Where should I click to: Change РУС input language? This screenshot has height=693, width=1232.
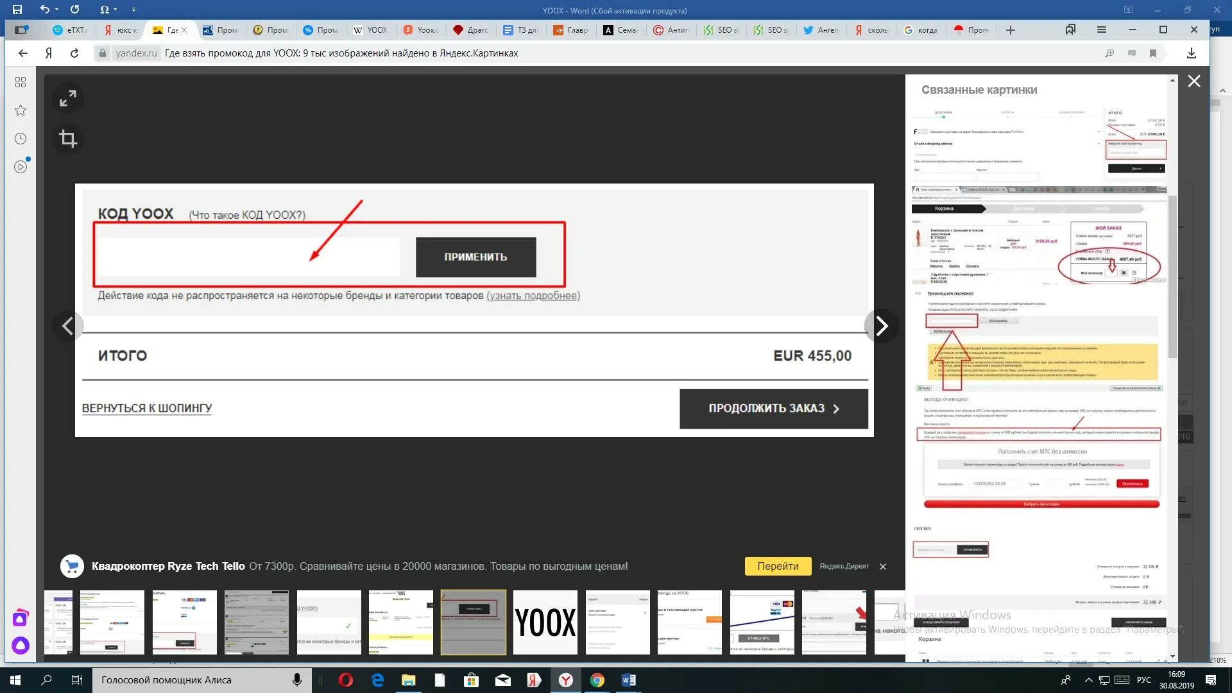point(1143,680)
